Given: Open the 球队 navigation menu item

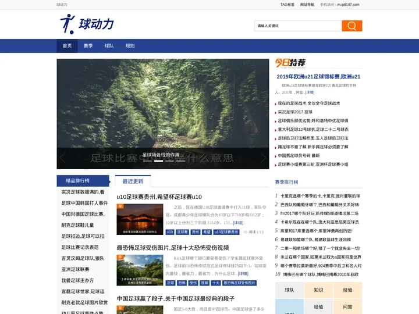Looking at the screenshot, I should pyautogui.click(x=109, y=46).
